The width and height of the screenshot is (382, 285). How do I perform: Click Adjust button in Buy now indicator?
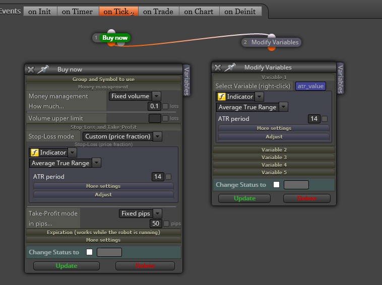(x=103, y=195)
